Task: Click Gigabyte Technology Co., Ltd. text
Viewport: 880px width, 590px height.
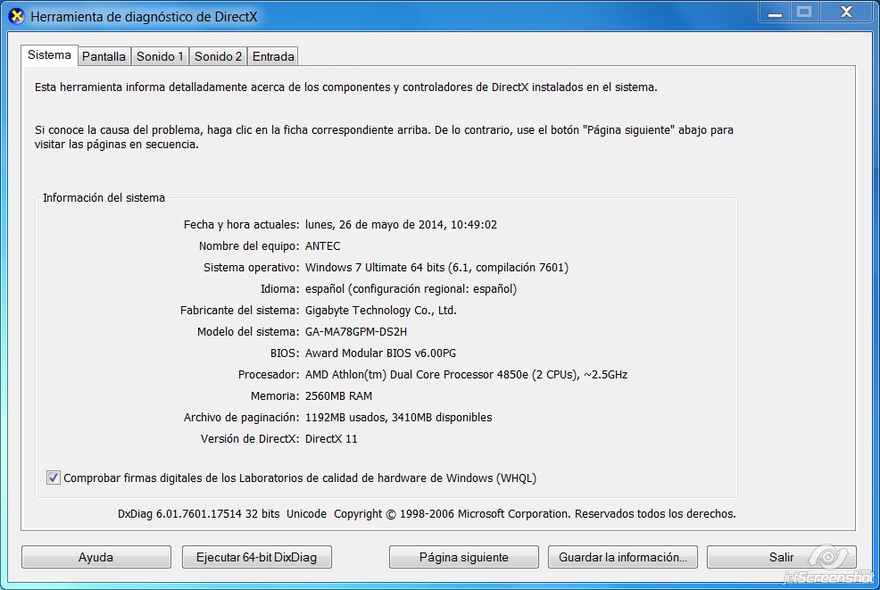Action: click(380, 310)
